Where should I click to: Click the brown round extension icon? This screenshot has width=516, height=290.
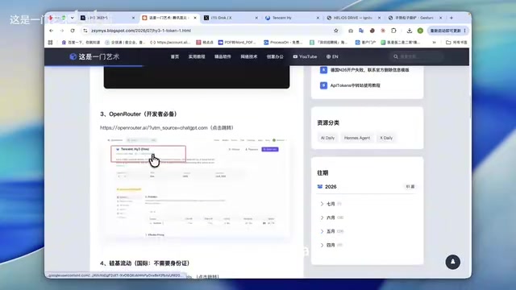click(372, 31)
